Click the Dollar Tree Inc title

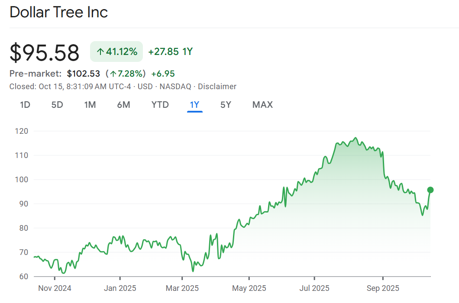tap(58, 12)
